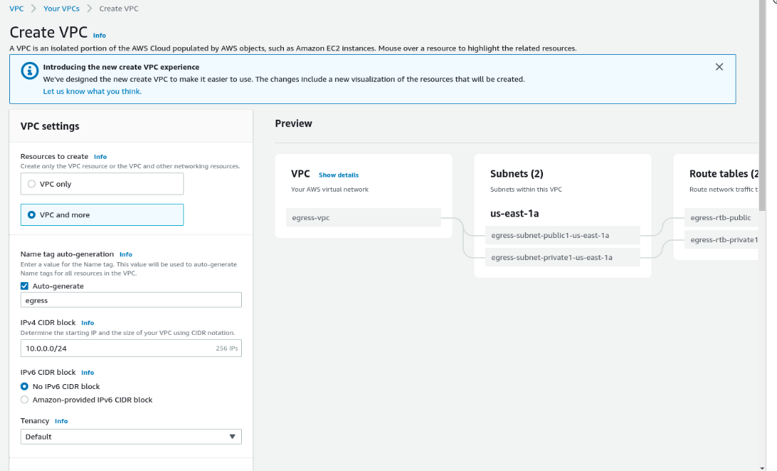Click Show details in VPC preview card
Viewport: 777px width, 471px height.
click(x=338, y=175)
